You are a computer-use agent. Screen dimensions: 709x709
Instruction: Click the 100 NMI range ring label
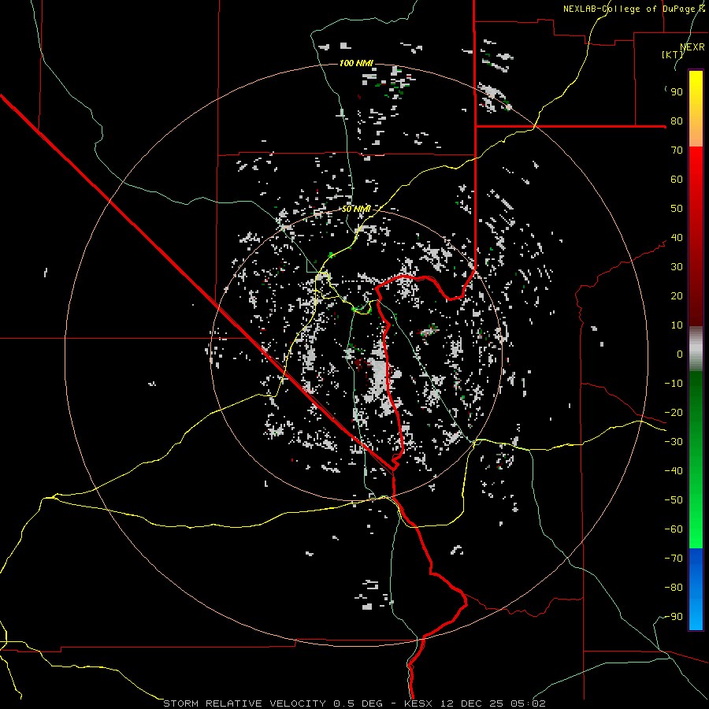356,63
